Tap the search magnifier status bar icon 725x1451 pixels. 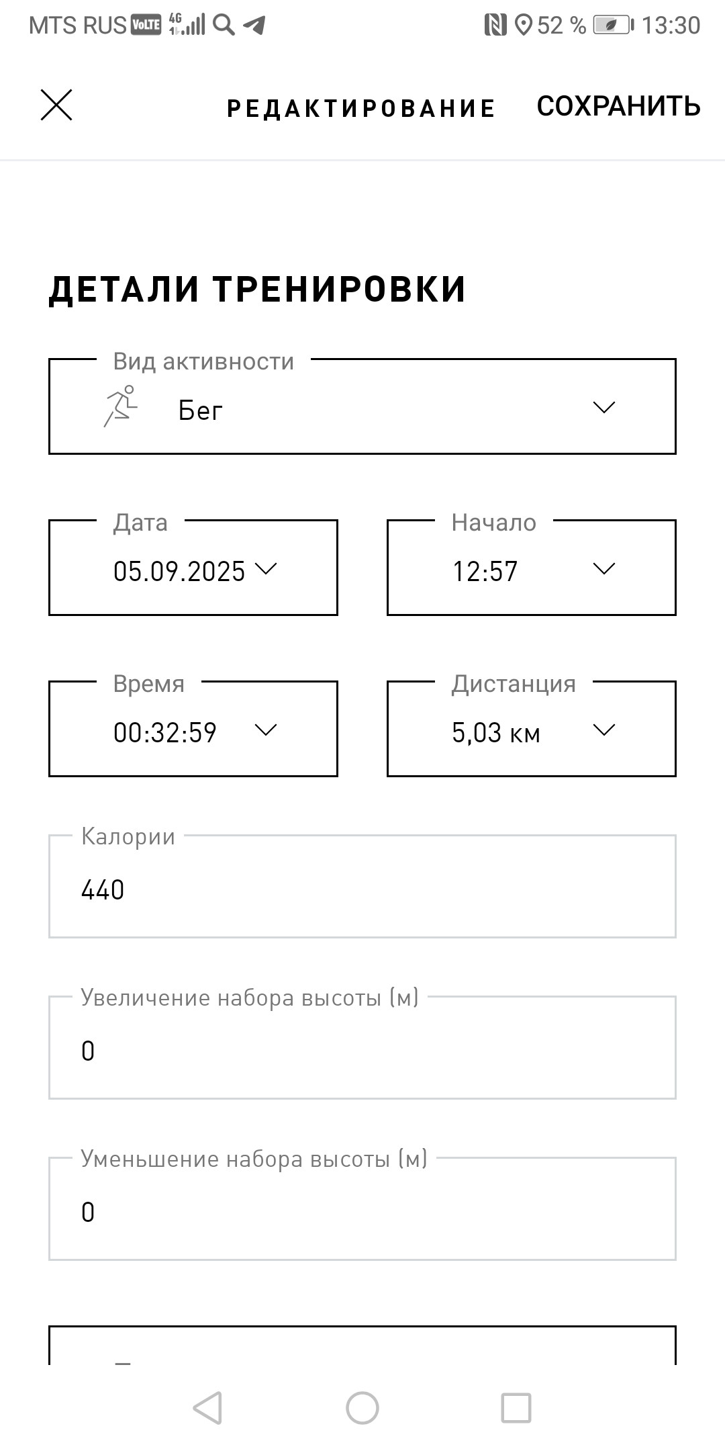(x=224, y=25)
